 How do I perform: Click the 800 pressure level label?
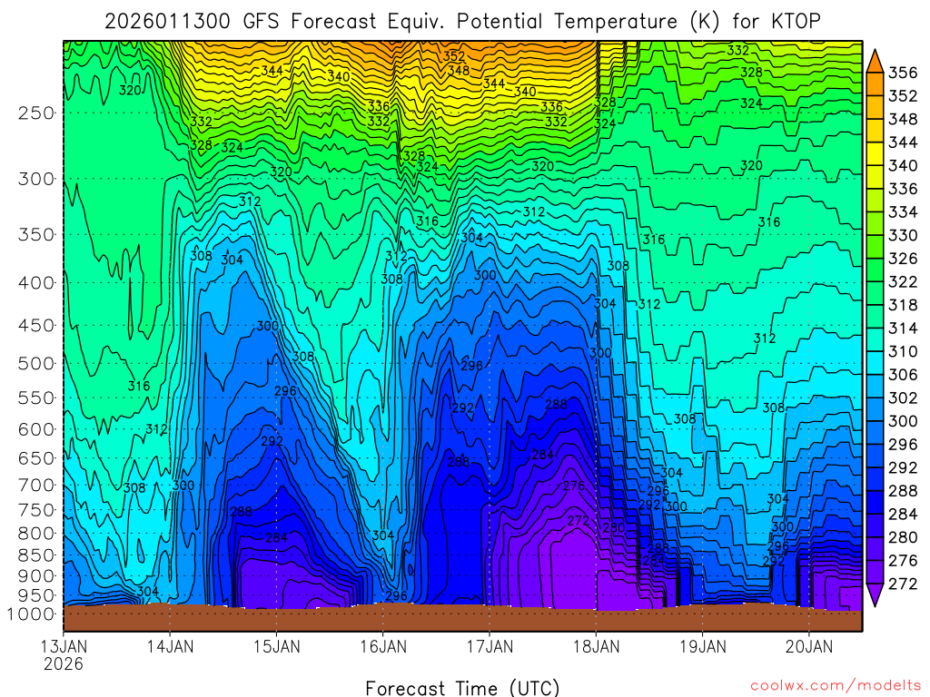pos(35,534)
